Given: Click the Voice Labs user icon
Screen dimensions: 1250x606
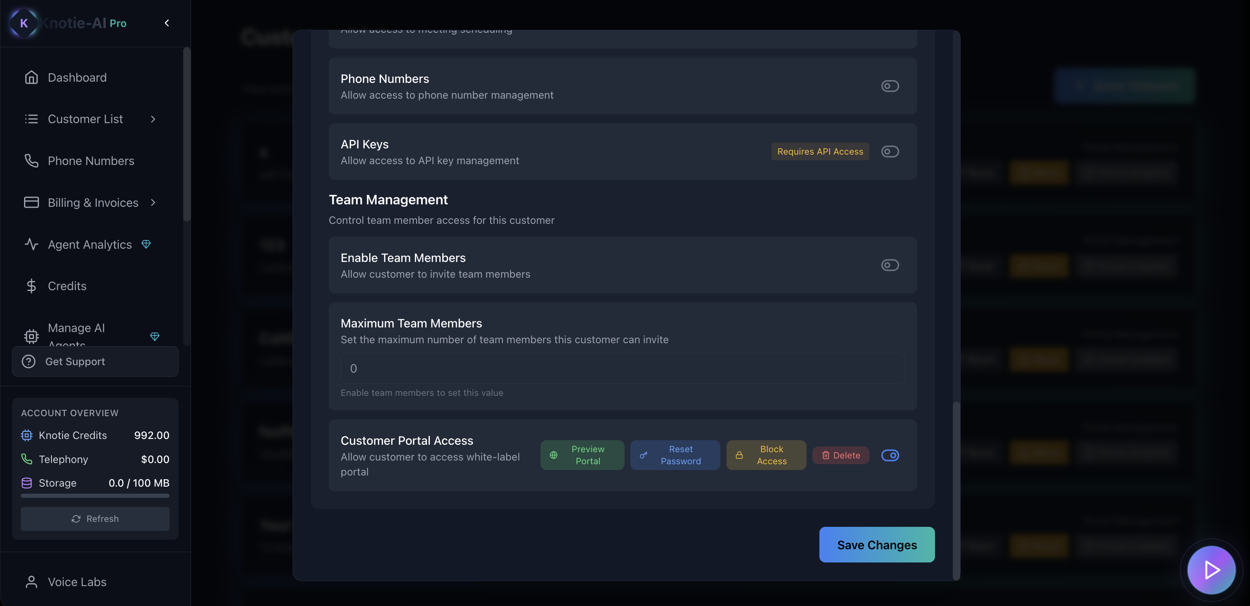Looking at the screenshot, I should (x=31, y=582).
